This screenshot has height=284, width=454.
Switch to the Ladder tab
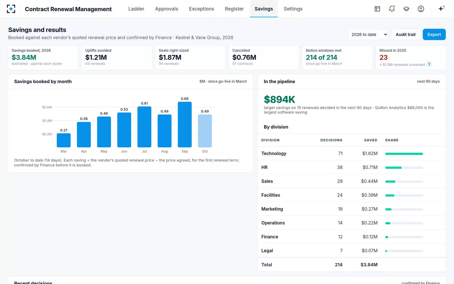point(136,9)
